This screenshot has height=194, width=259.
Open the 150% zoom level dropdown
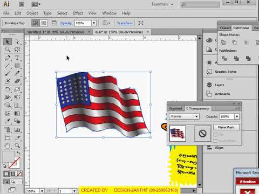pos(42,191)
